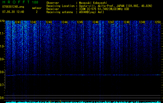Click the HROFFT program title

[x=16, y=2]
